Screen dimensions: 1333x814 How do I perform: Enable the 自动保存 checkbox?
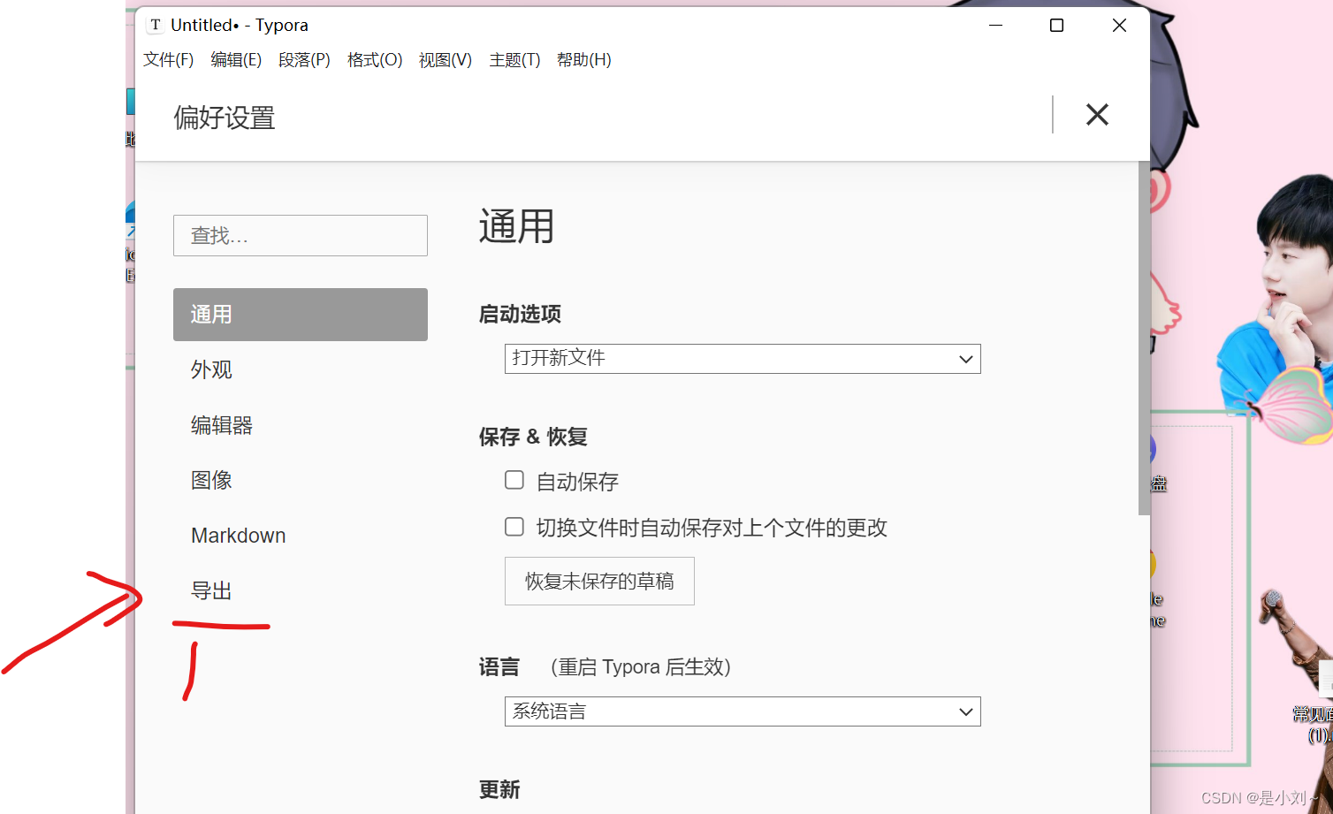514,479
